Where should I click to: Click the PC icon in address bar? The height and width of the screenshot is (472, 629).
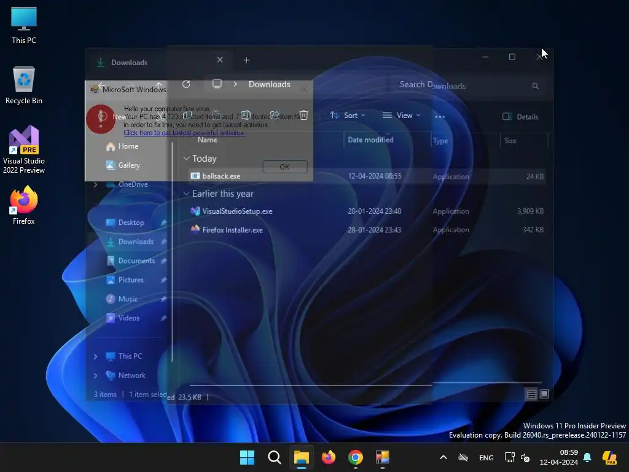click(217, 84)
